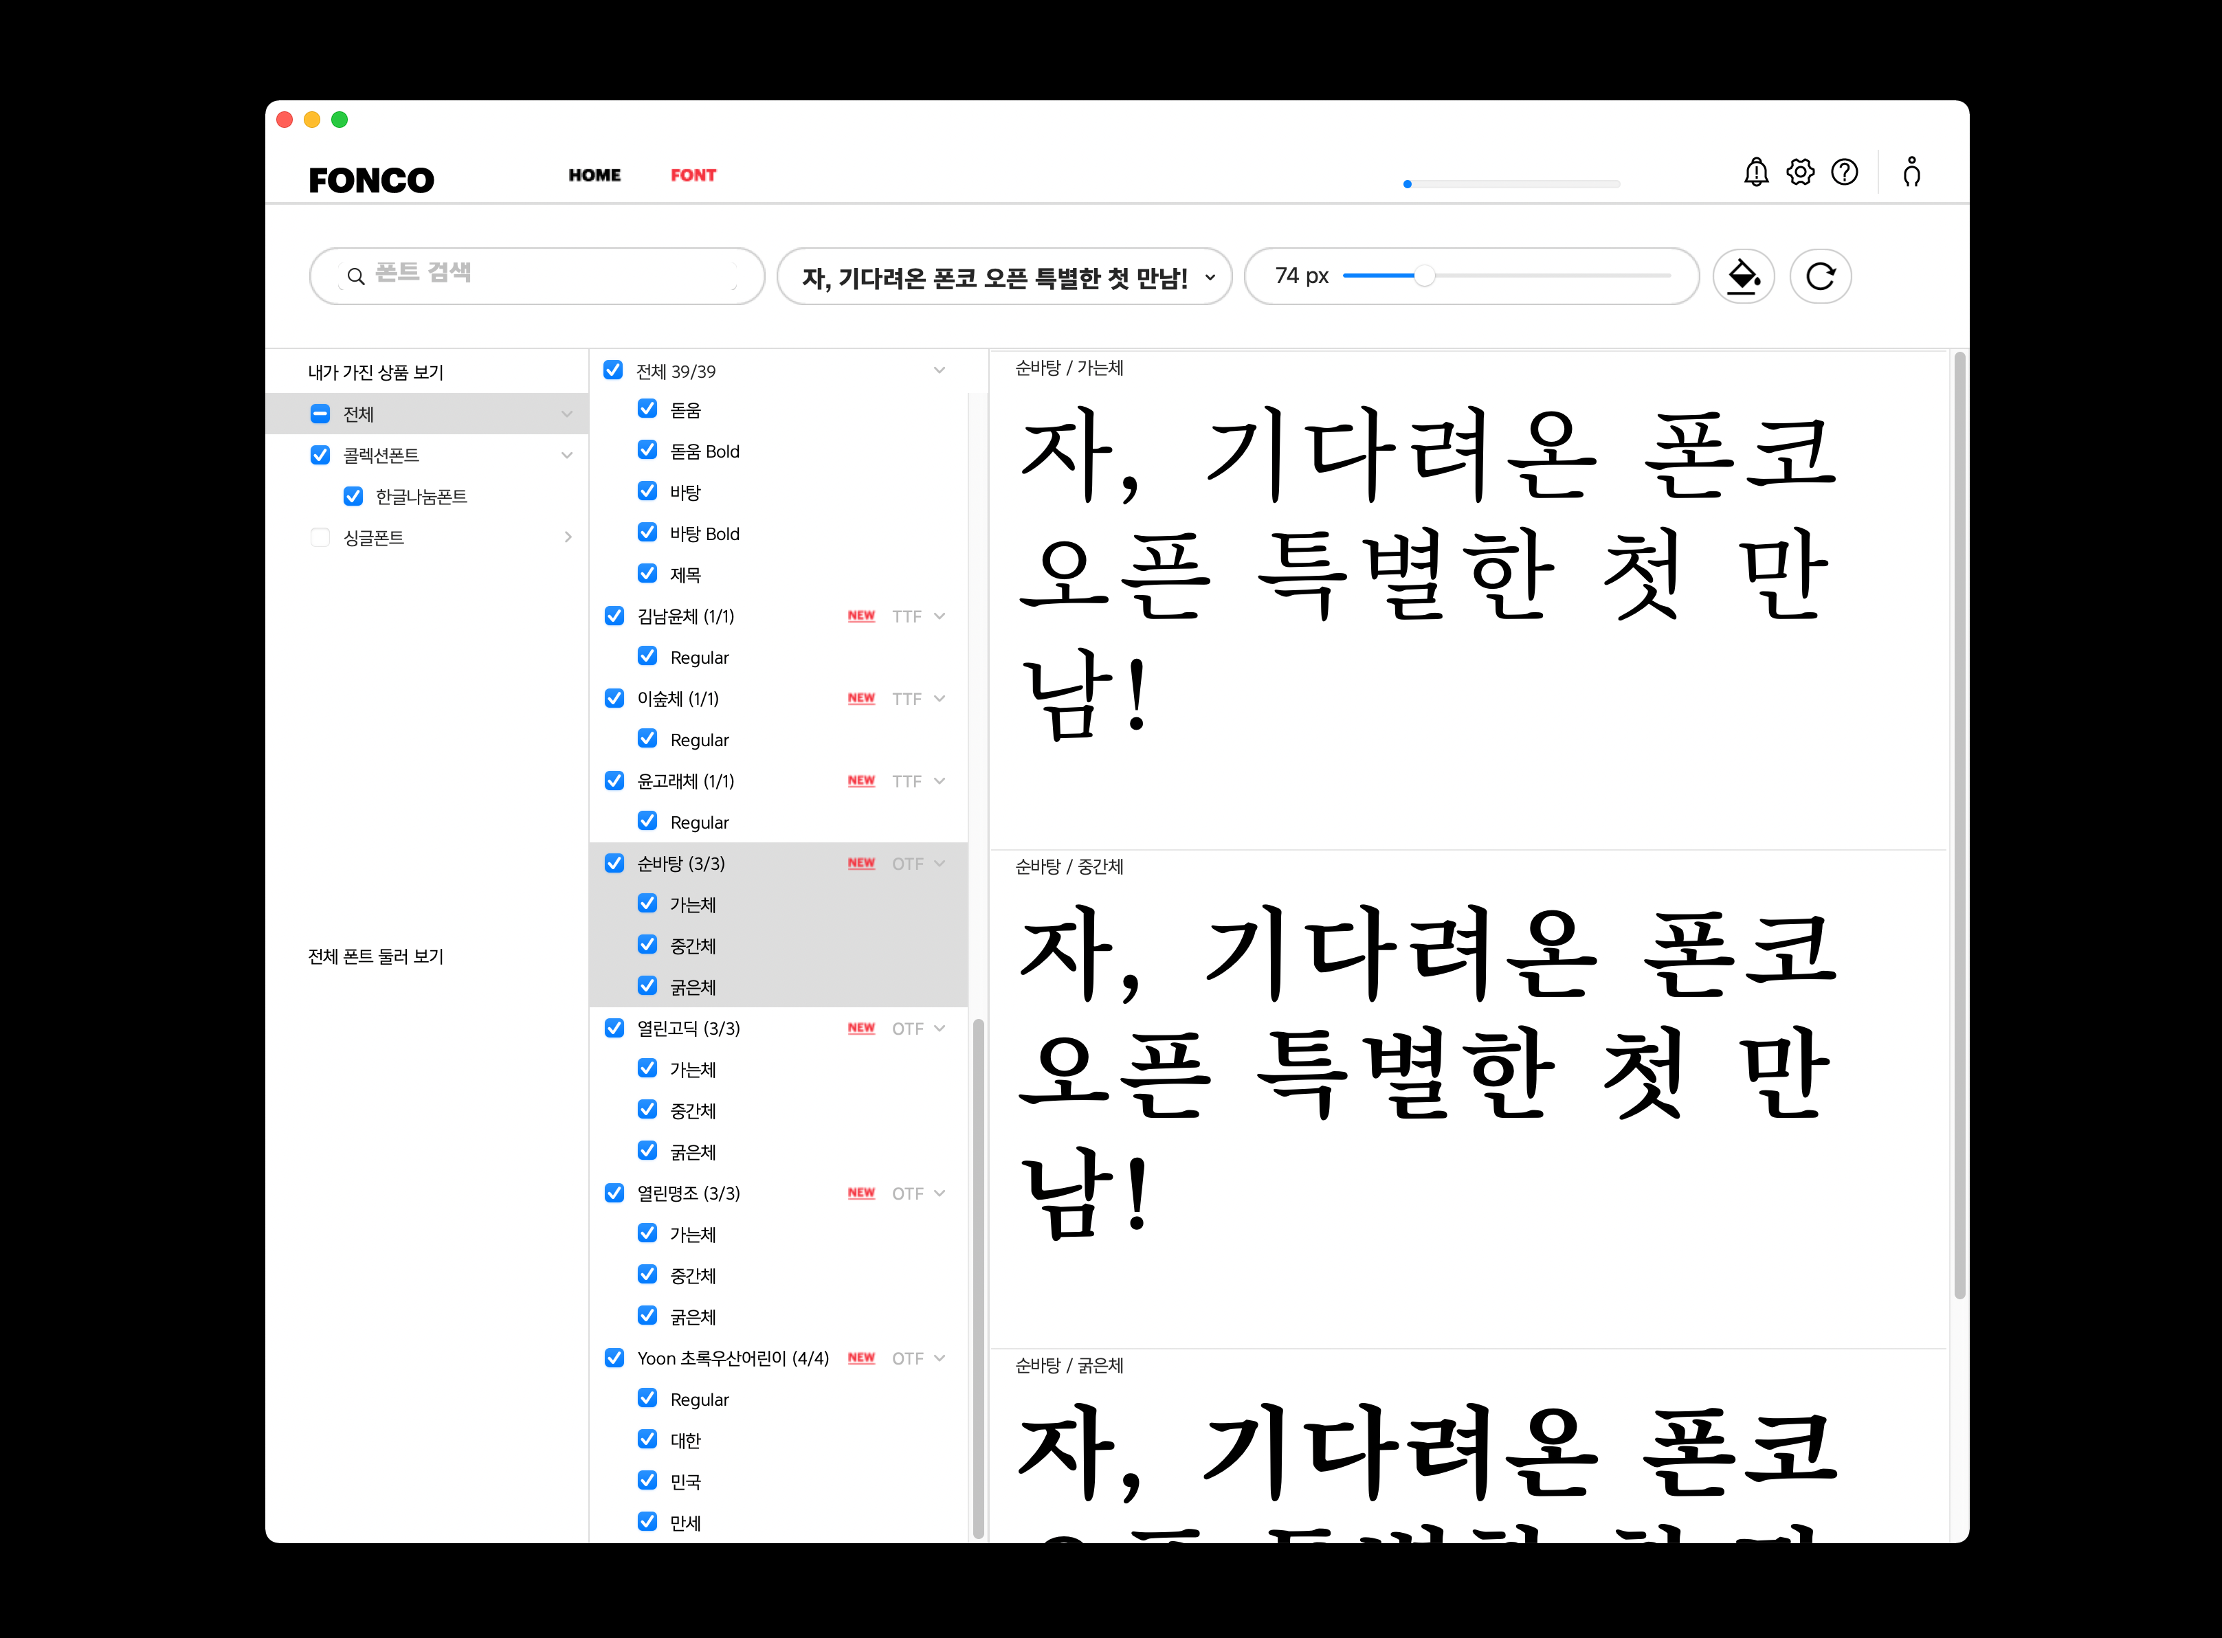Click the font size slider handle
2222x1638 pixels.
pos(1423,277)
